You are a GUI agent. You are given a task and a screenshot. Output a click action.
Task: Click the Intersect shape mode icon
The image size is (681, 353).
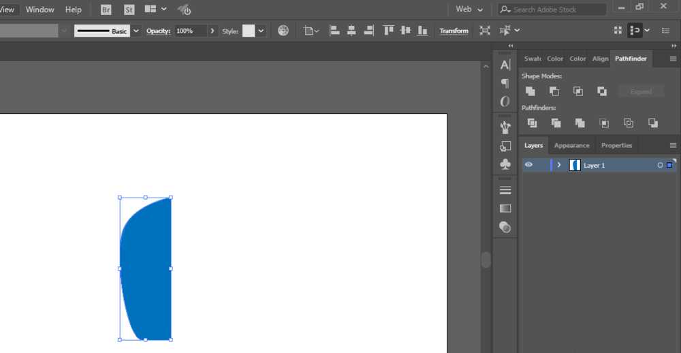(577, 91)
